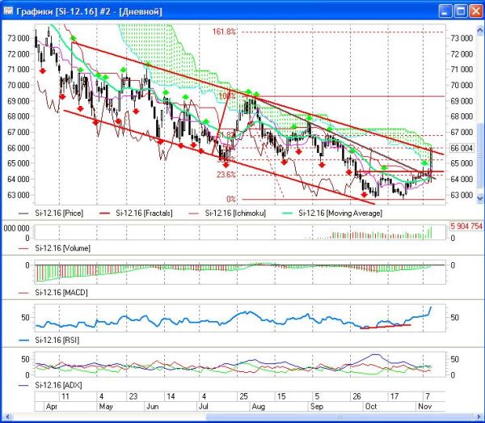Select the Si-12.16 [MACD] legend label
This screenshot has height=423, width=485.
click(x=61, y=293)
